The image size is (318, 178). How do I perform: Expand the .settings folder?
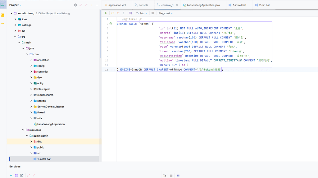15,25
